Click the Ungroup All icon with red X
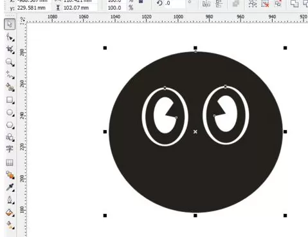Image resolution: width=308 pixels, height=237 pixels. pos(266,3)
